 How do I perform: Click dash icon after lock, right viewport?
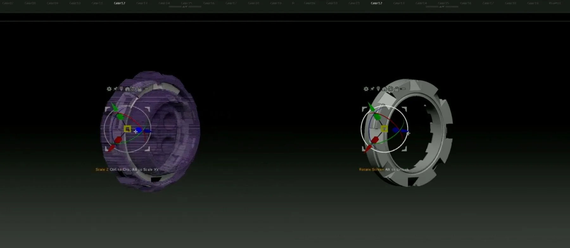[x=403, y=89]
